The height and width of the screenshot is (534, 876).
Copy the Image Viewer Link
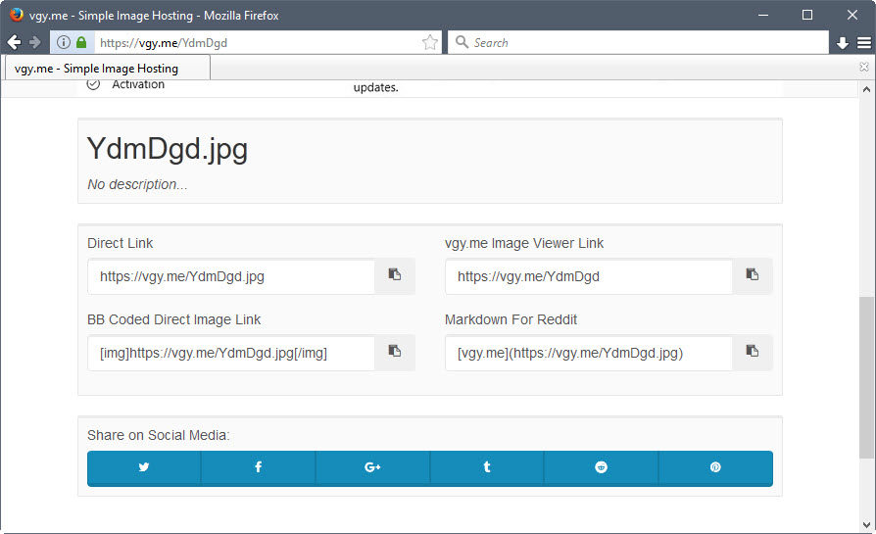[753, 275]
